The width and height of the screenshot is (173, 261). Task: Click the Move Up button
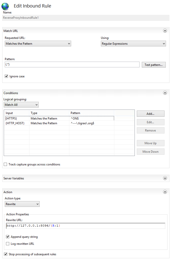point(151,143)
